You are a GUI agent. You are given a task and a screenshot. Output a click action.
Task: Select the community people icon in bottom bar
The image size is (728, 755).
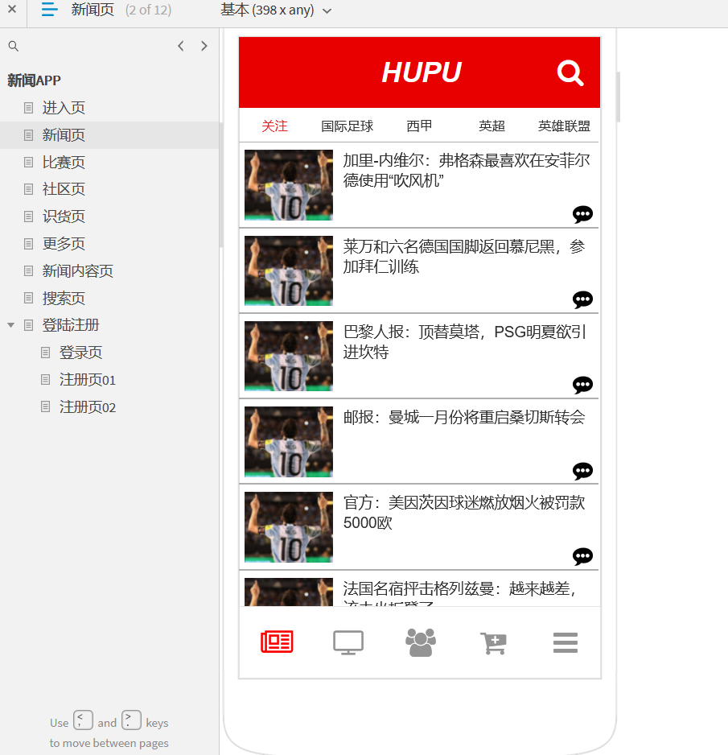[x=421, y=642]
